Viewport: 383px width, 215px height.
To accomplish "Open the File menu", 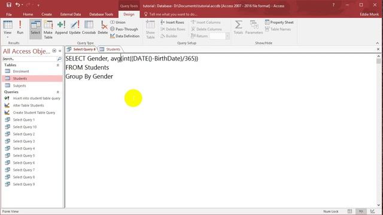I will [x=9, y=14].
